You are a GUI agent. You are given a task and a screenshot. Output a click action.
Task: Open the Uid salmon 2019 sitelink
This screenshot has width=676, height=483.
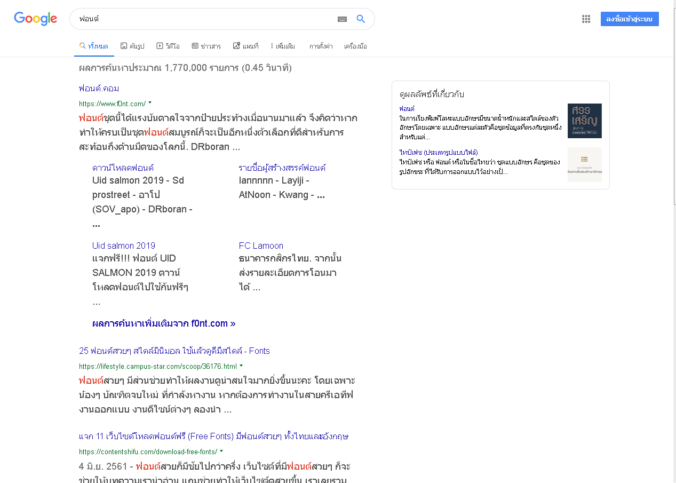click(x=124, y=246)
